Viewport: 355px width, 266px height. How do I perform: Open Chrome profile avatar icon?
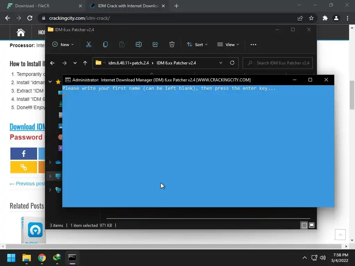[336, 18]
